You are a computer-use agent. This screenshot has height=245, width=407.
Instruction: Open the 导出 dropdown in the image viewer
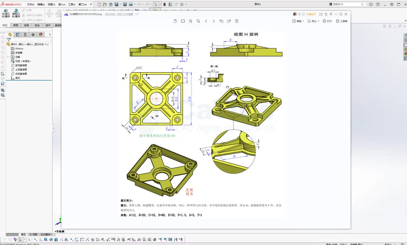coord(313,21)
